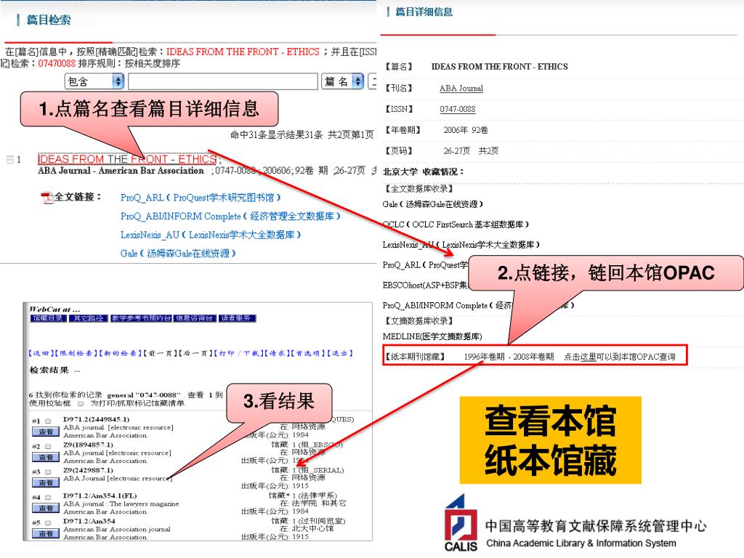Click 查看 button for record #1
The width and height of the screenshot is (744, 558).
(x=46, y=432)
